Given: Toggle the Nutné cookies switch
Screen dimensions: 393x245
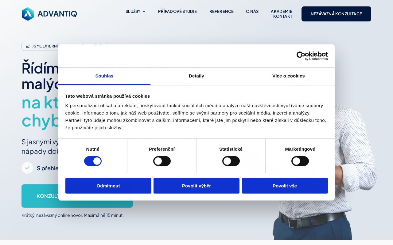Looking at the screenshot, I should pyautogui.click(x=93, y=161).
